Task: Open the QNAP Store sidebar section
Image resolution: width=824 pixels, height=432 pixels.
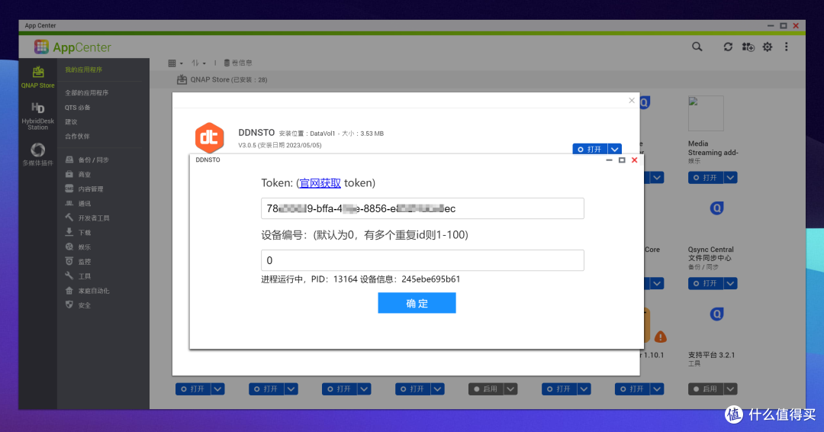Action: point(38,77)
